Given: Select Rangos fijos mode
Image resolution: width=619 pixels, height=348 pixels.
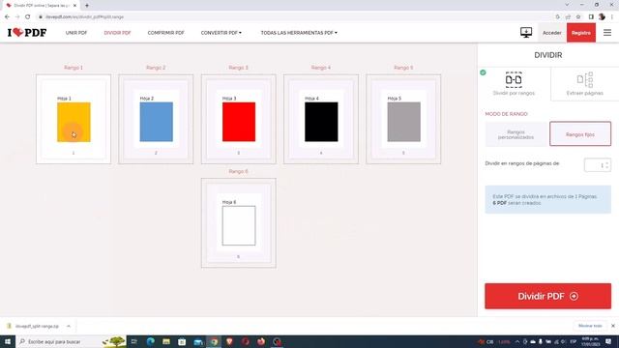Looking at the screenshot, I should click(x=580, y=134).
